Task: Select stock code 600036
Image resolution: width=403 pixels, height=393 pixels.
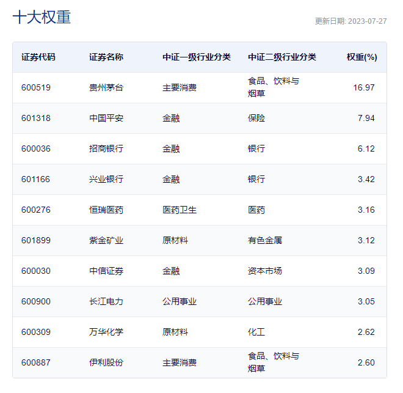Action: pyautogui.click(x=36, y=149)
